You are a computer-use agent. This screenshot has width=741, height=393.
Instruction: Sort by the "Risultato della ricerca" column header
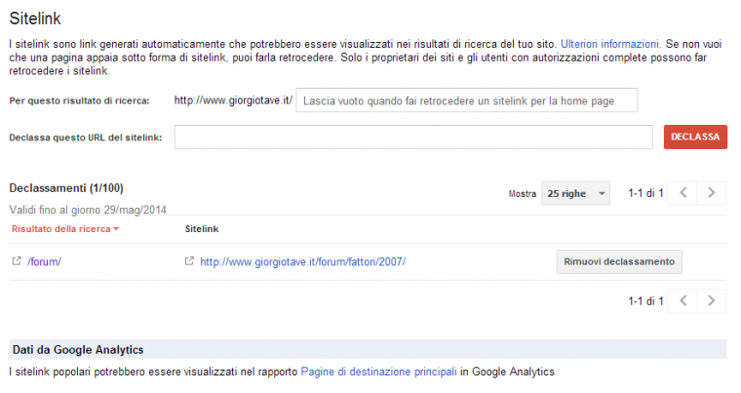pyautogui.click(x=65, y=228)
